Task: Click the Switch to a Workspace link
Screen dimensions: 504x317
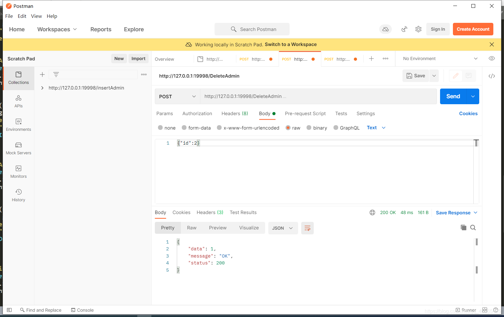Action: 291,44
